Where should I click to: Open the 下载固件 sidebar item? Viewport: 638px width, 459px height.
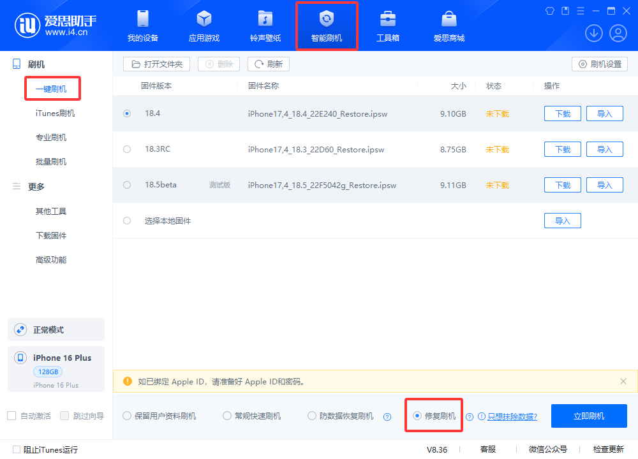coord(51,235)
